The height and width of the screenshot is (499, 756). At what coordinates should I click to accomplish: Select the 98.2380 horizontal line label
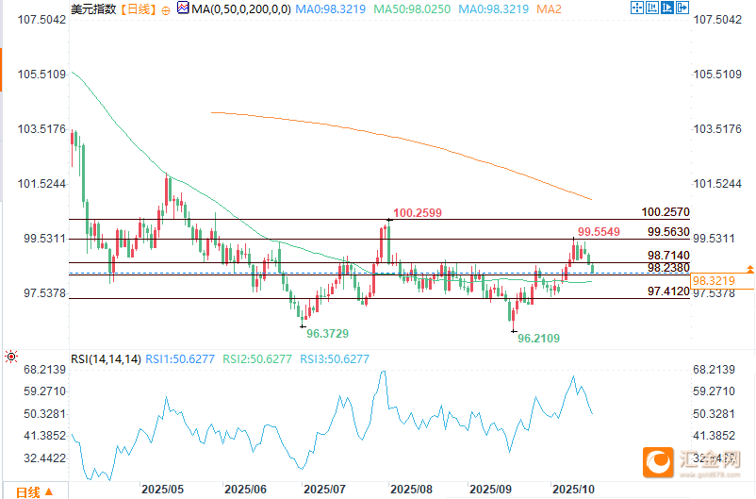(x=668, y=267)
